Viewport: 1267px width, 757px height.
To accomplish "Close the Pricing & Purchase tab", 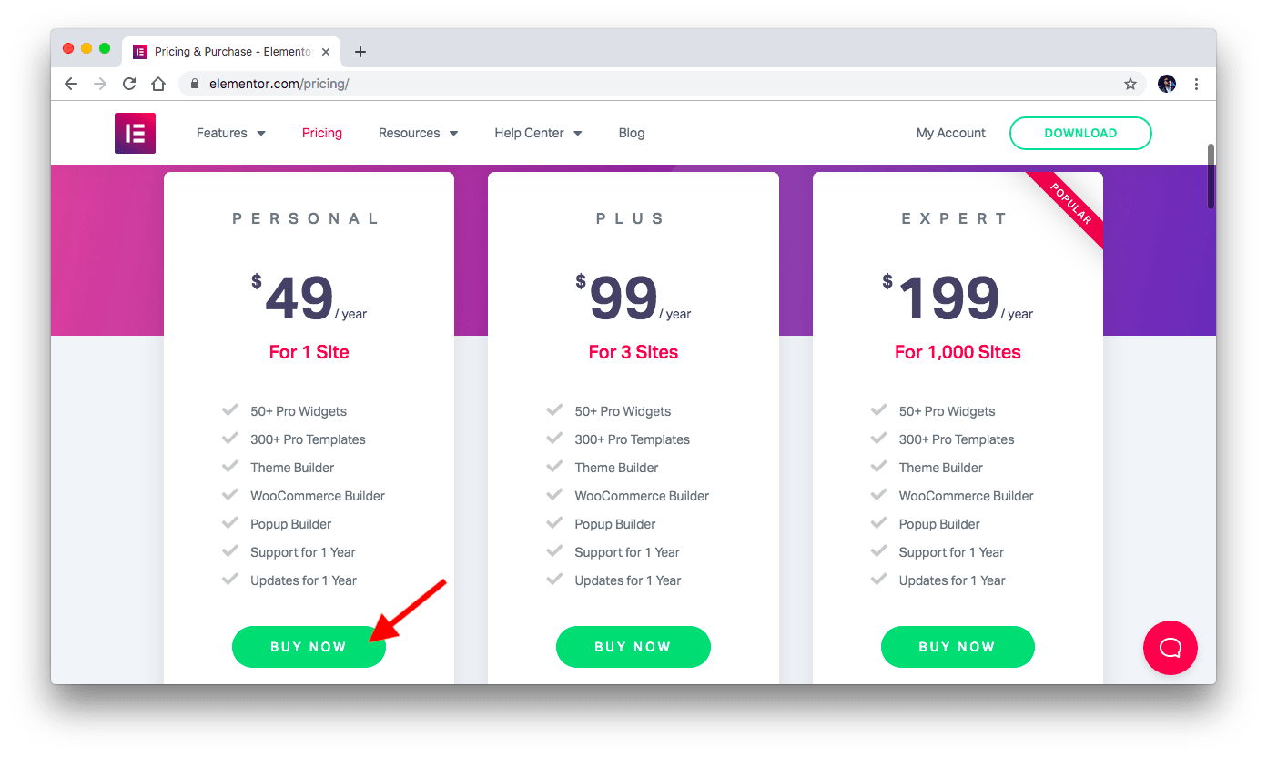I will pos(326,52).
